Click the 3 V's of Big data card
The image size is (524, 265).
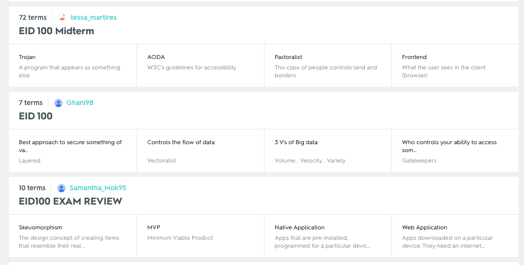328,151
